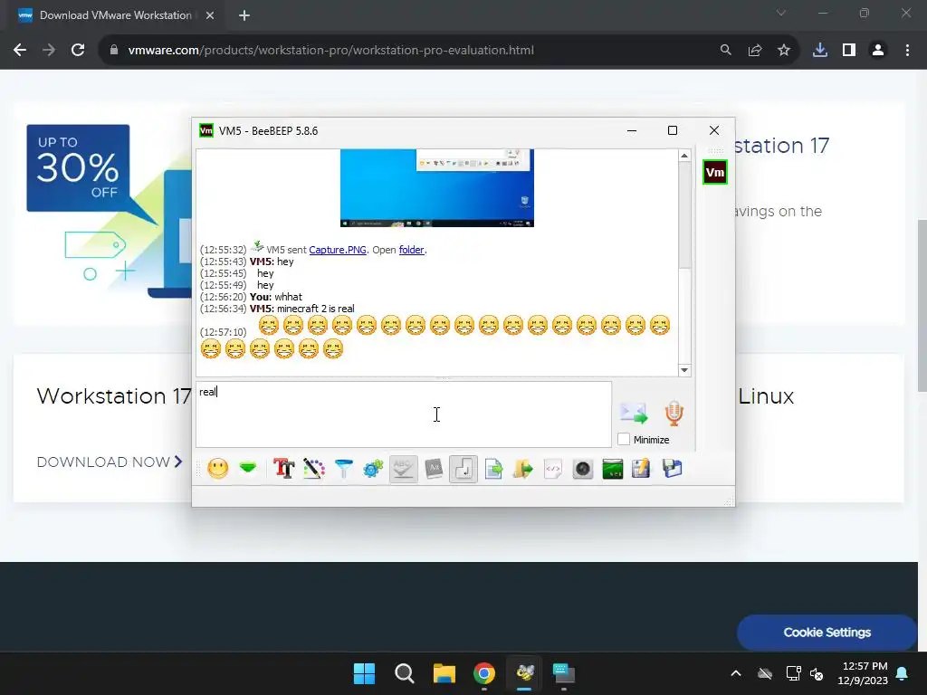This screenshot has width=927, height=695.
Task: Select the Download VMware Workstation tab
Action: [116, 15]
